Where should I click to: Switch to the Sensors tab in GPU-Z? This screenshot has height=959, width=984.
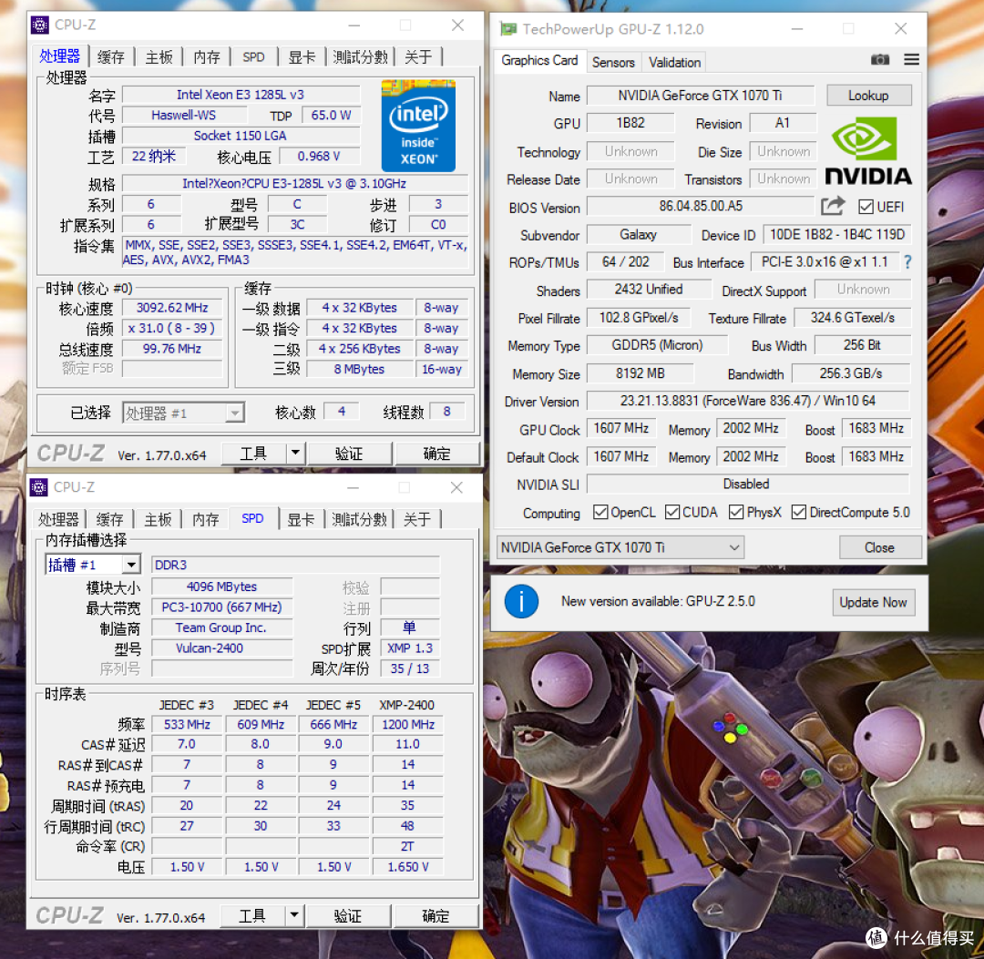pyautogui.click(x=613, y=62)
